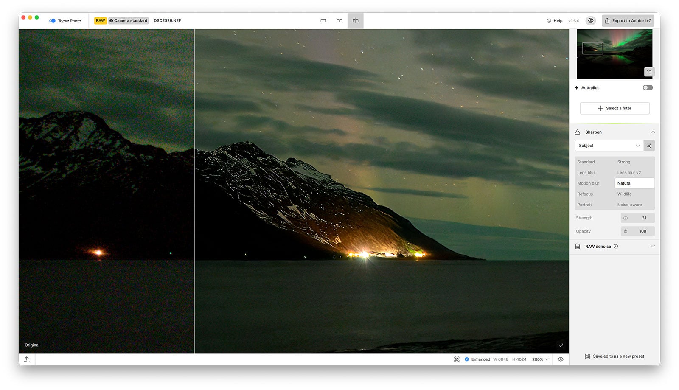This screenshot has width=679, height=390.
Task: Toggle the Enhanced checkbox in status bar
Action: (x=467, y=359)
